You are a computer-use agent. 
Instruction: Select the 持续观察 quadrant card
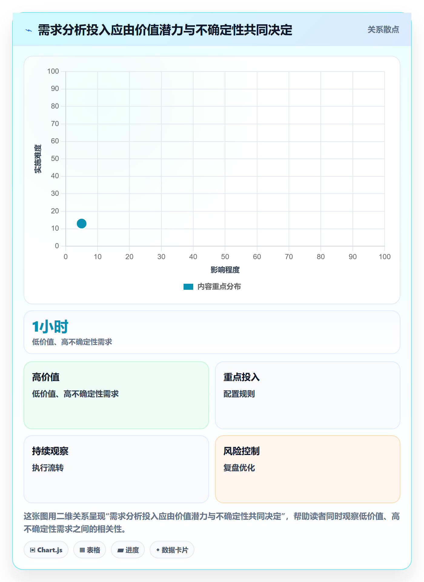coord(116,469)
